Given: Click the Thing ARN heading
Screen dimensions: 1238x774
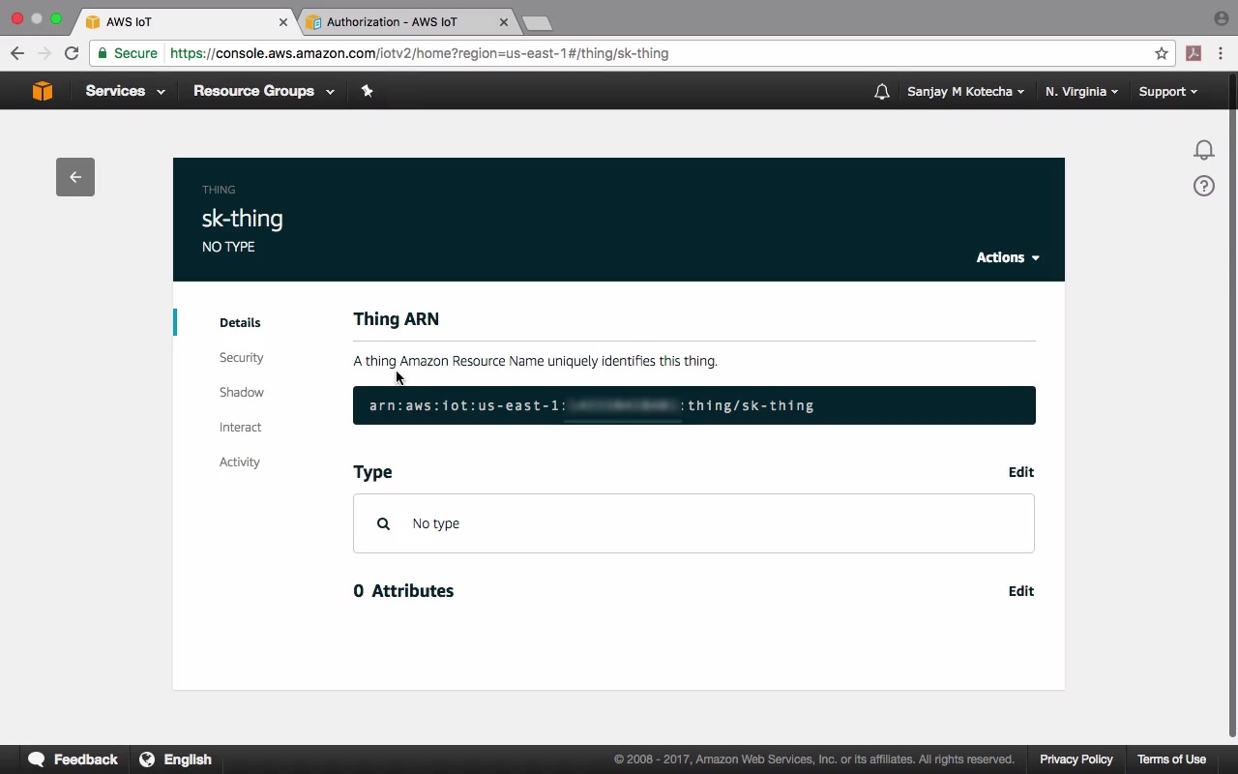Looking at the screenshot, I should [x=396, y=319].
